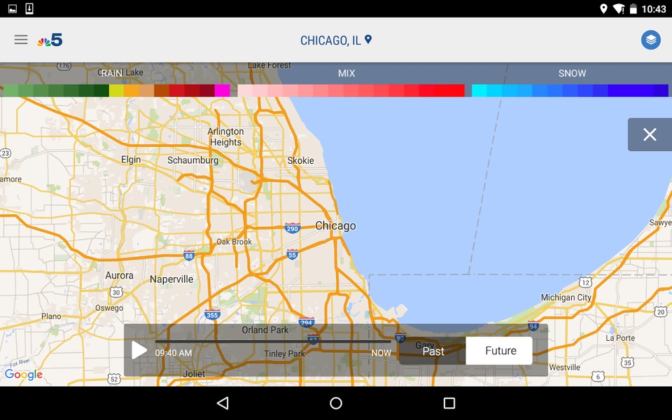Image resolution: width=672 pixels, height=420 pixels.
Task: Click the Naperville label on map
Action: click(x=171, y=279)
